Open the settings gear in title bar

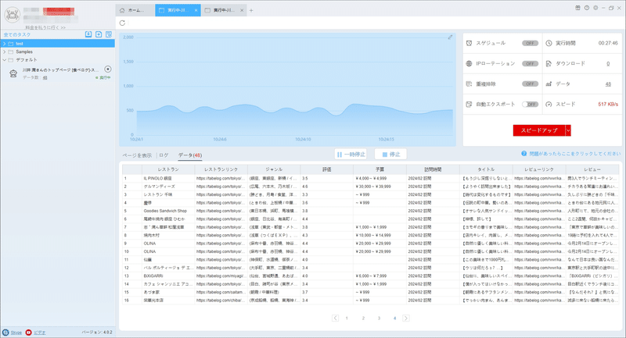[x=595, y=8]
